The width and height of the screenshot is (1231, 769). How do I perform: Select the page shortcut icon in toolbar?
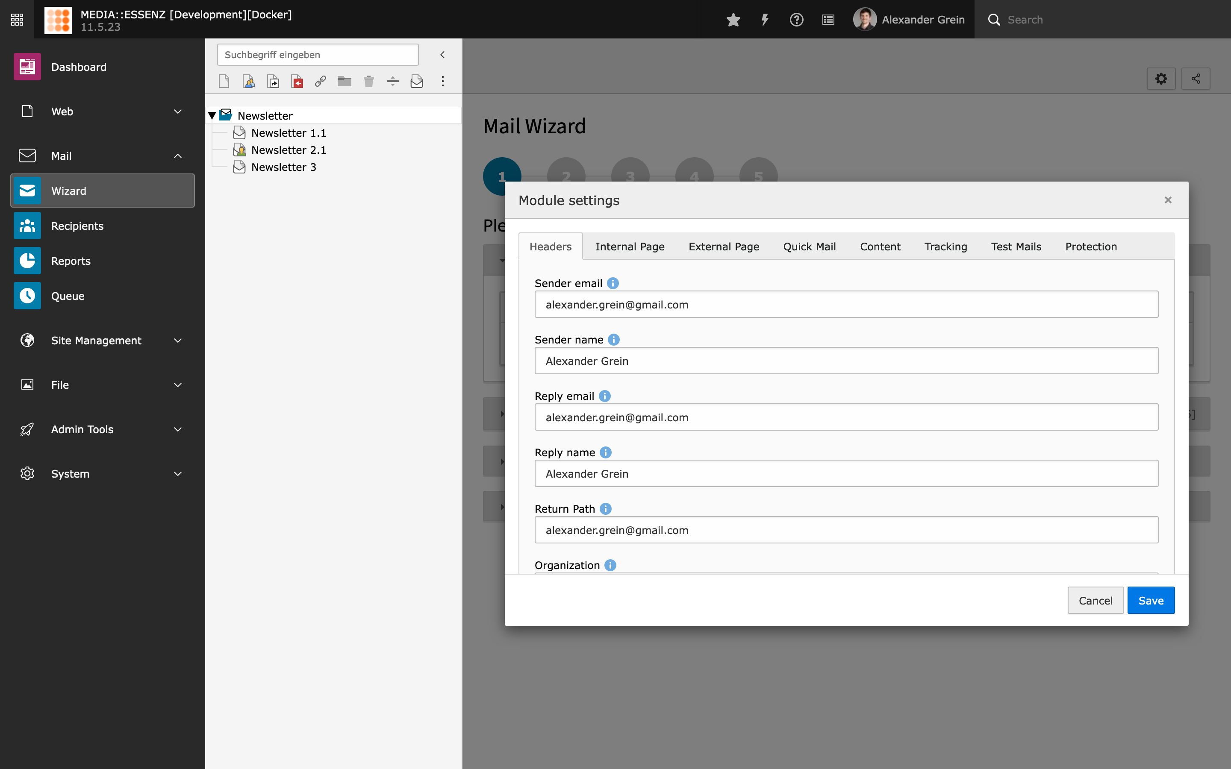[273, 81]
